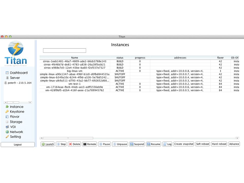
Task: Launch a new instance
Action: [x=48, y=144]
